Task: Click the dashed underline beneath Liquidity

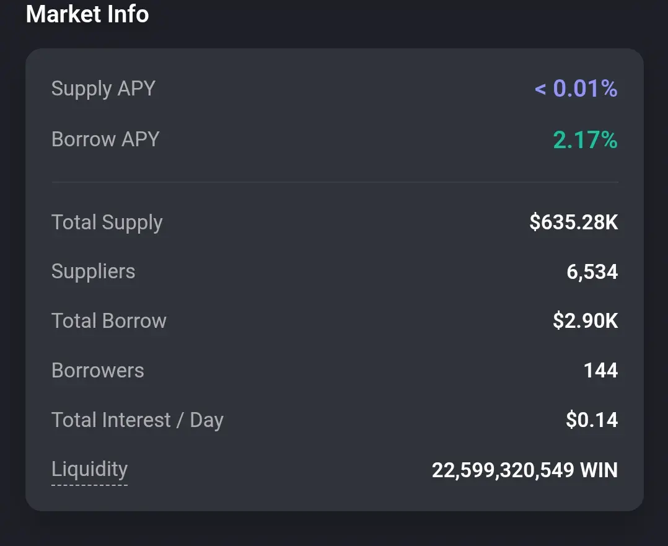Action: click(89, 485)
